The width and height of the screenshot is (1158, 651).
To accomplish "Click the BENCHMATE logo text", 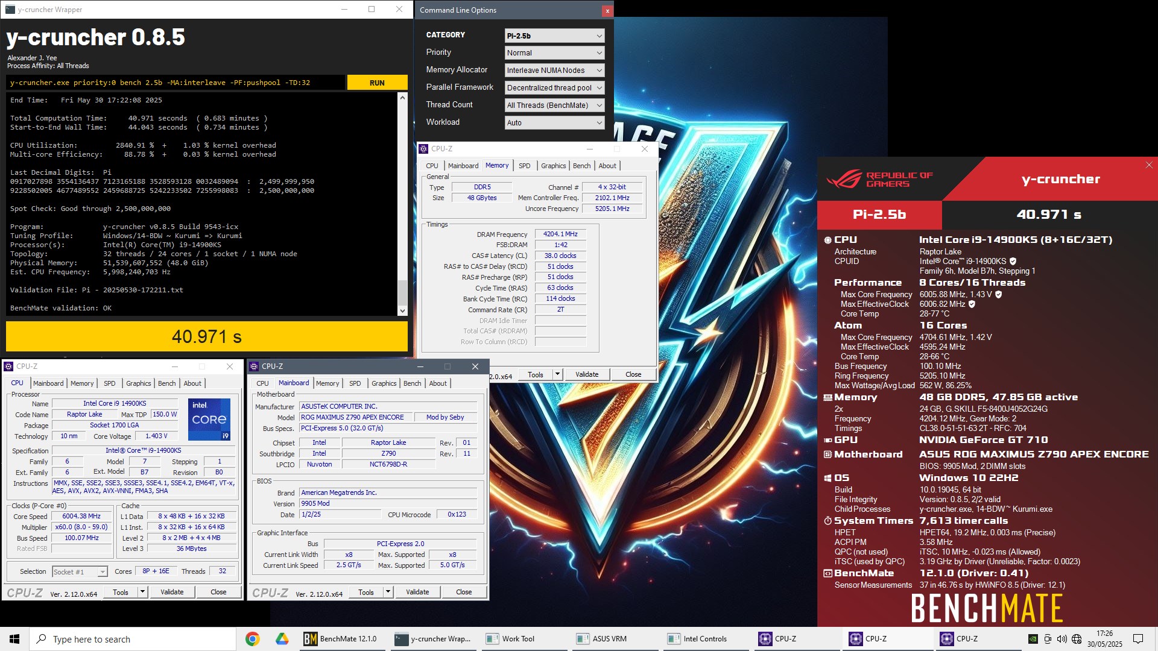I will (987, 608).
